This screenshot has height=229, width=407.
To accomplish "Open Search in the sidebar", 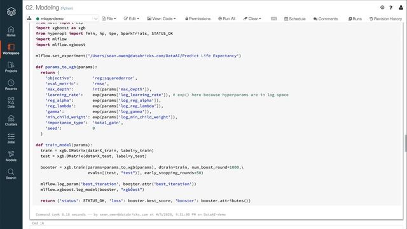I will pos(11,174).
